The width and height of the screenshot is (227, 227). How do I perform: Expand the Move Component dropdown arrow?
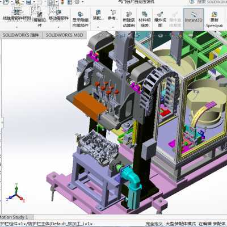58,27
